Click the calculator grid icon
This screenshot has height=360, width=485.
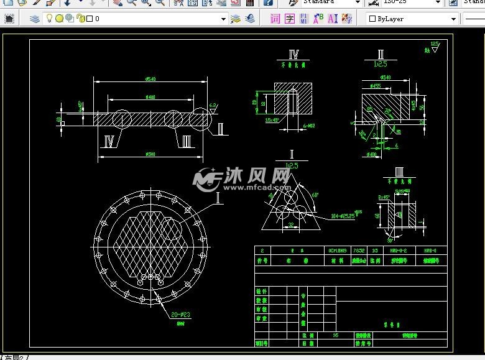(250, 2)
